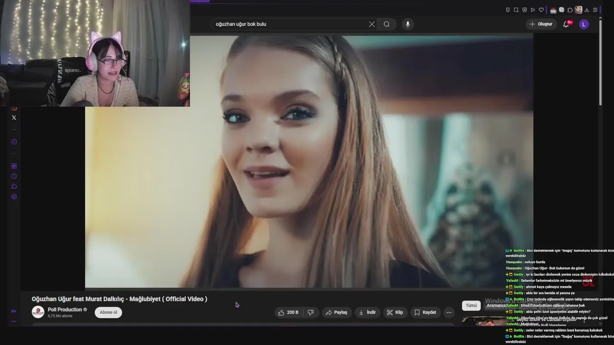Screen dimensions: 614x345
Task: Open the browser easy setup sliders icon
Action: coord(595,10)
